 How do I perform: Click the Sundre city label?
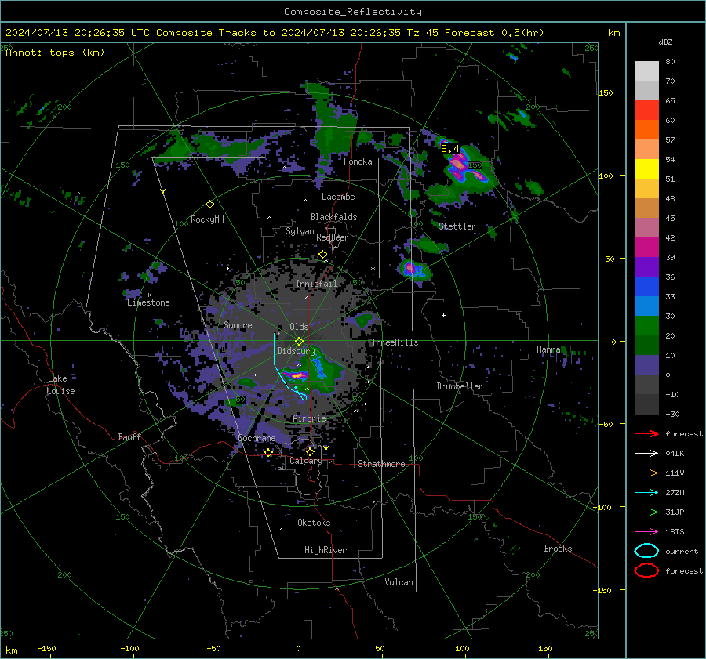click(238, 324)
